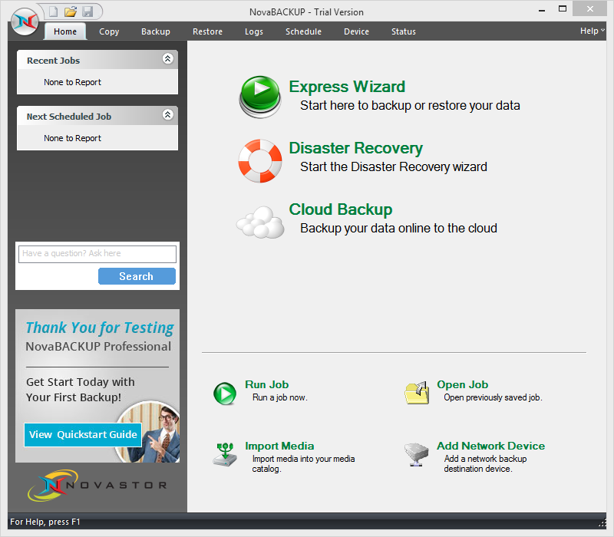614x537 pixels.
Task: Click the View Quickstart Guide button
Action: 83,434
